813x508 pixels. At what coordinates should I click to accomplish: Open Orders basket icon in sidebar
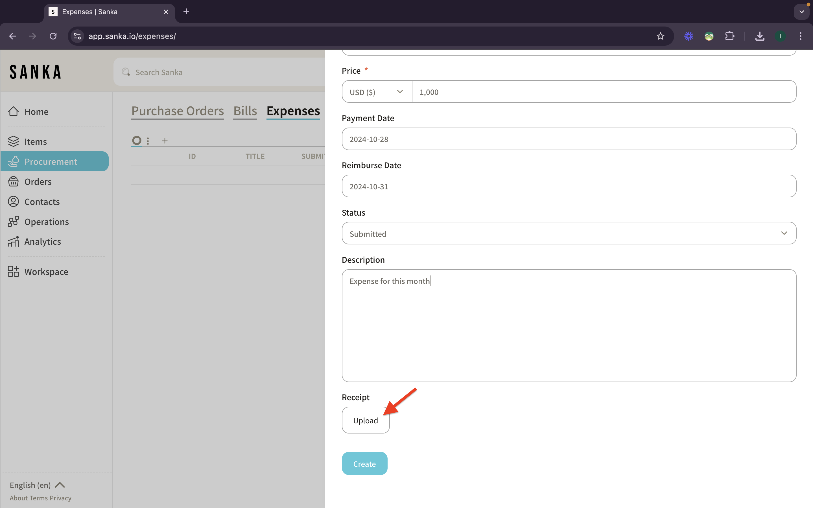click(x=14, y=181)
